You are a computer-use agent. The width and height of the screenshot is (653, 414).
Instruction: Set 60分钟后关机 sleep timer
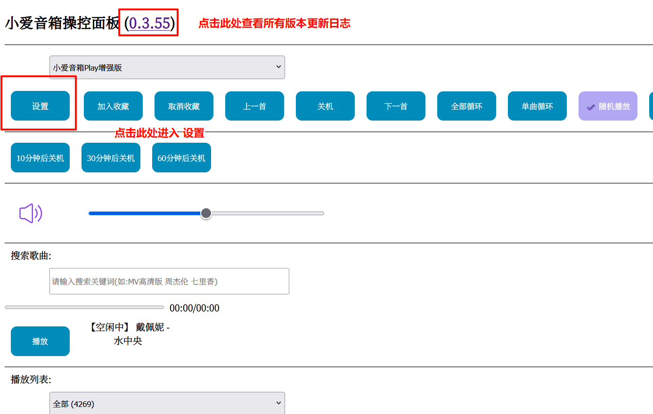click(181, 158)
